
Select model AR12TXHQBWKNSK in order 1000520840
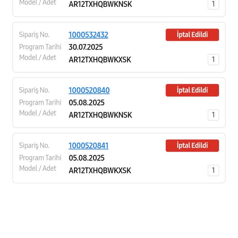pos(100,115)
